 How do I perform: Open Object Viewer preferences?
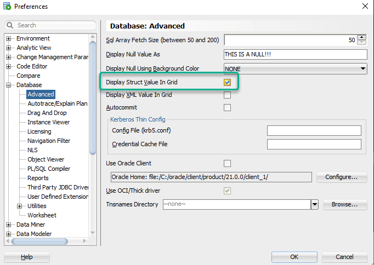pyautogui.click(x=46, y=159)
